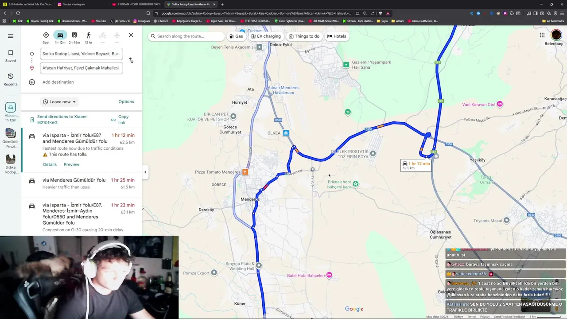The image size is (567, 319).
Task: Filter map by Hotels
Action: tap(337, 36)
